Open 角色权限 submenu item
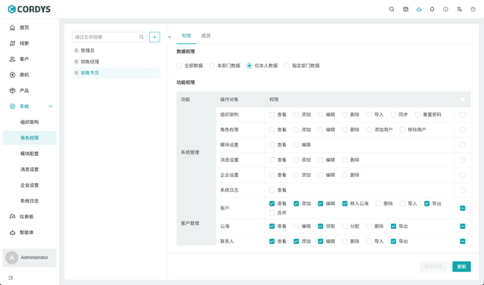The width and height of the screenshot is (484, 285). pyautogui.click(x=29, y=138)
